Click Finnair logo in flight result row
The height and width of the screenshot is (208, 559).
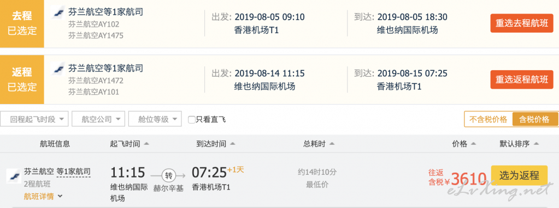pyautogui.click(x=14, y=176)
